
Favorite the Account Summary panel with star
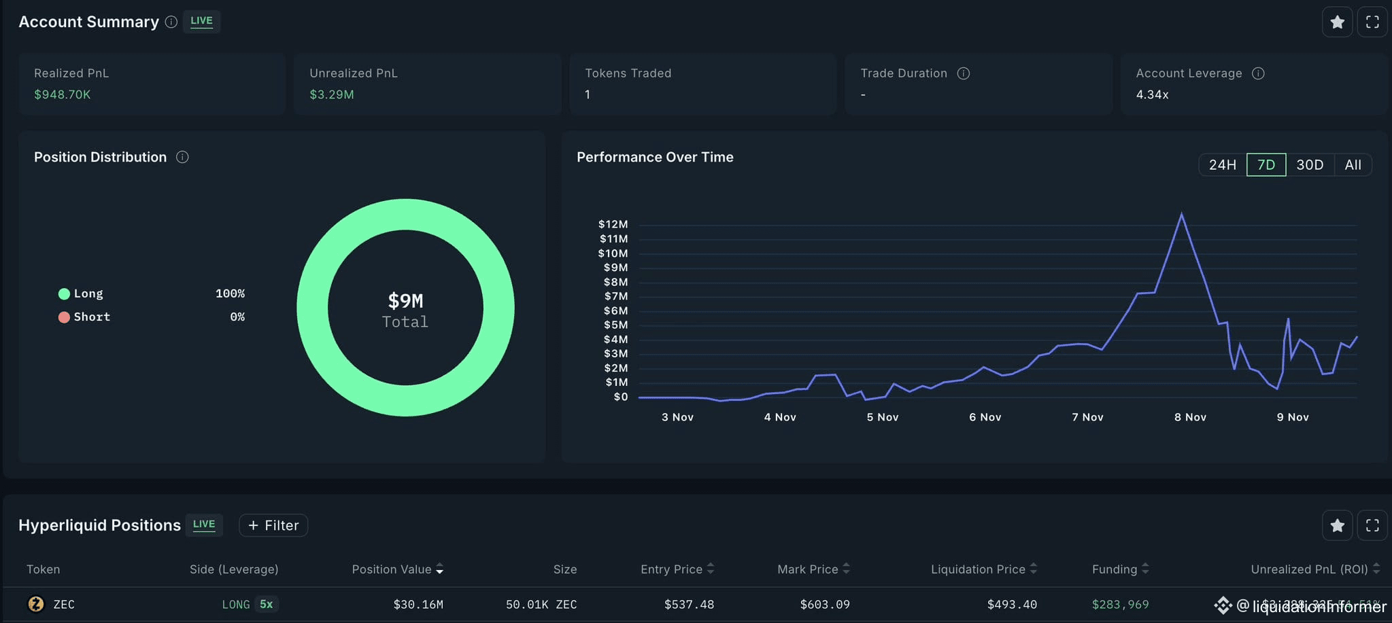pyautogui.click(x=1337, y=22)
